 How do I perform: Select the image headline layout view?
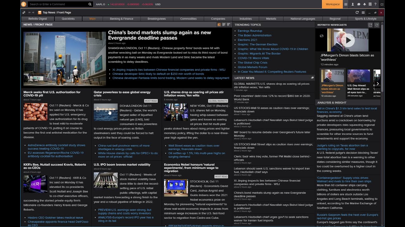pyautogui.click(x=219, y=25)
